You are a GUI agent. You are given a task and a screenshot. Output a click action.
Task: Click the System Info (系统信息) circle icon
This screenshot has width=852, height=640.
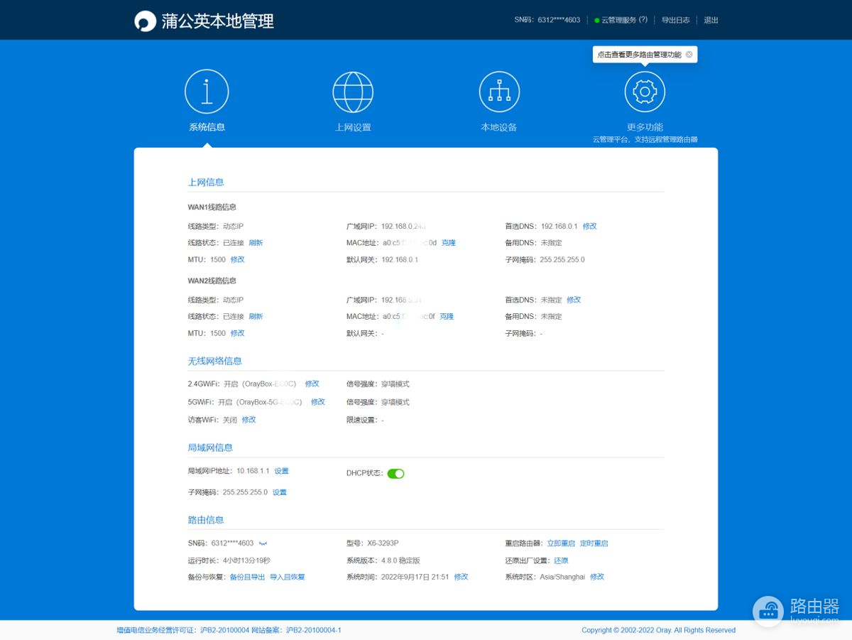coord(207,92)
